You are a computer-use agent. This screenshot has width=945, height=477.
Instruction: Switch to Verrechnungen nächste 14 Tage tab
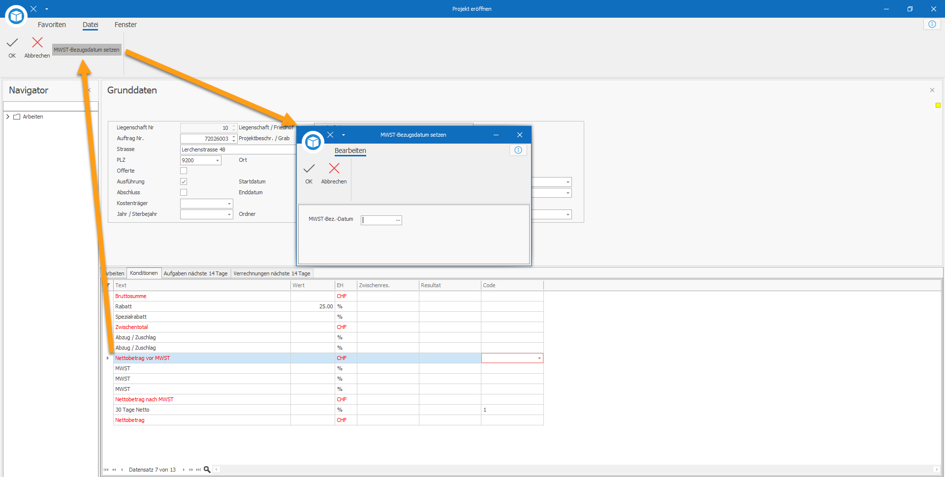point(272,273)
